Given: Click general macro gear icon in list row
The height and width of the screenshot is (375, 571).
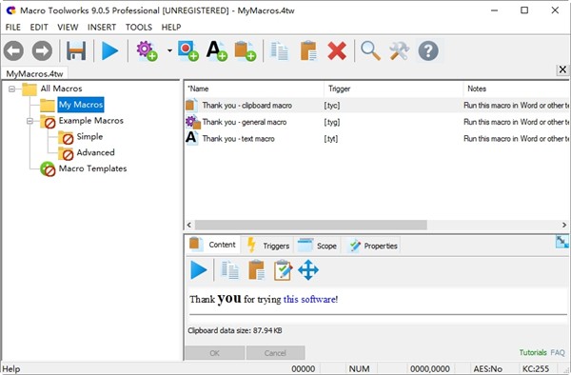Looking at the screenshot, I should tap(192, 122).
